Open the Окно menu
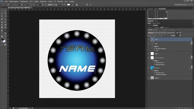The image size is (194, 109). (66, 1)
